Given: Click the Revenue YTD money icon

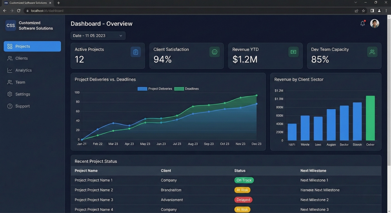Looking at the screenshot, I should coord(293,52).
